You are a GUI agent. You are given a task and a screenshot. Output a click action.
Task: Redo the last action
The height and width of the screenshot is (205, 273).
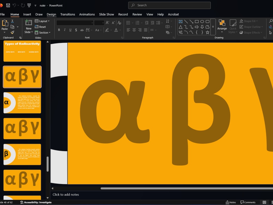[23, 5]
